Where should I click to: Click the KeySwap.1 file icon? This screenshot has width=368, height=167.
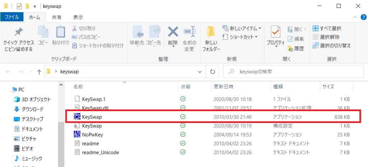pos(77,99)
